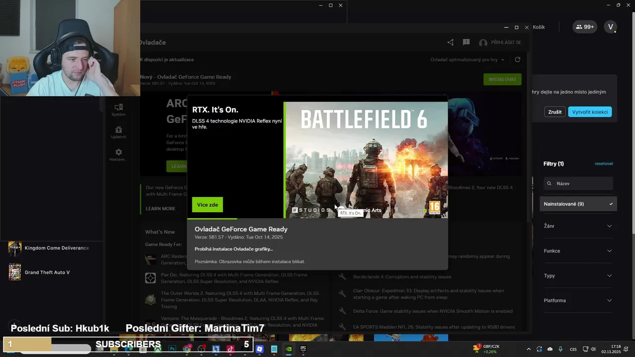Click The Outer Worlds 2 game icon

click(150, 300)
